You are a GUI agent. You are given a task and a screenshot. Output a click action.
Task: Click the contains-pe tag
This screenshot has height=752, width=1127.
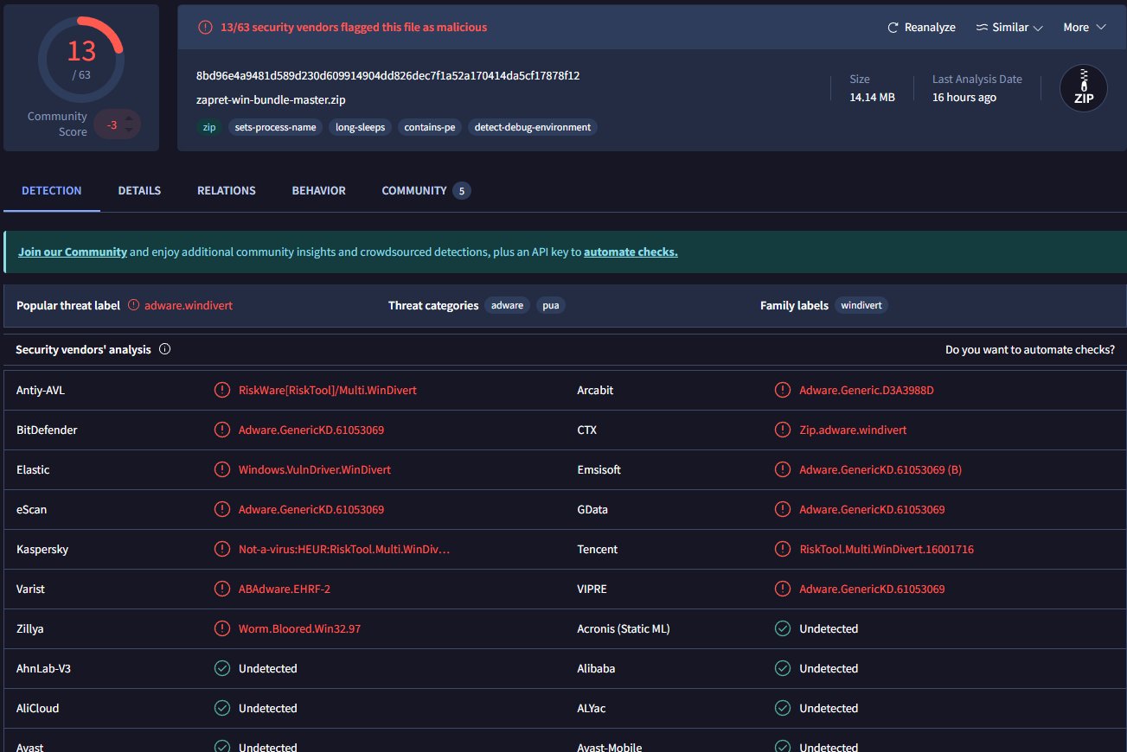point(430,127)
